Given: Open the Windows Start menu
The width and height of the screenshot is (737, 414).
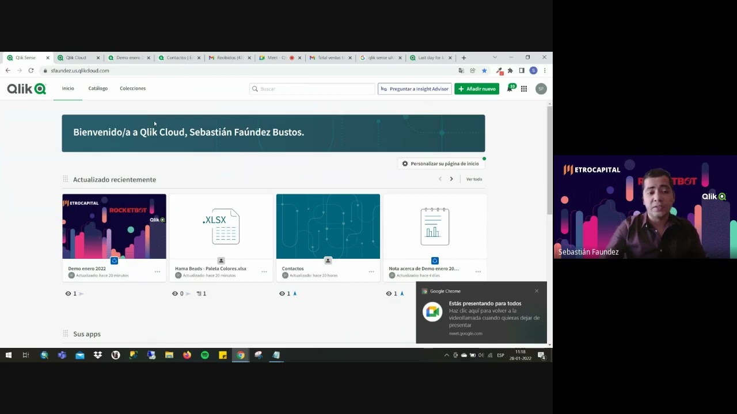Looking at the screenshot, I should pos(8,355).
